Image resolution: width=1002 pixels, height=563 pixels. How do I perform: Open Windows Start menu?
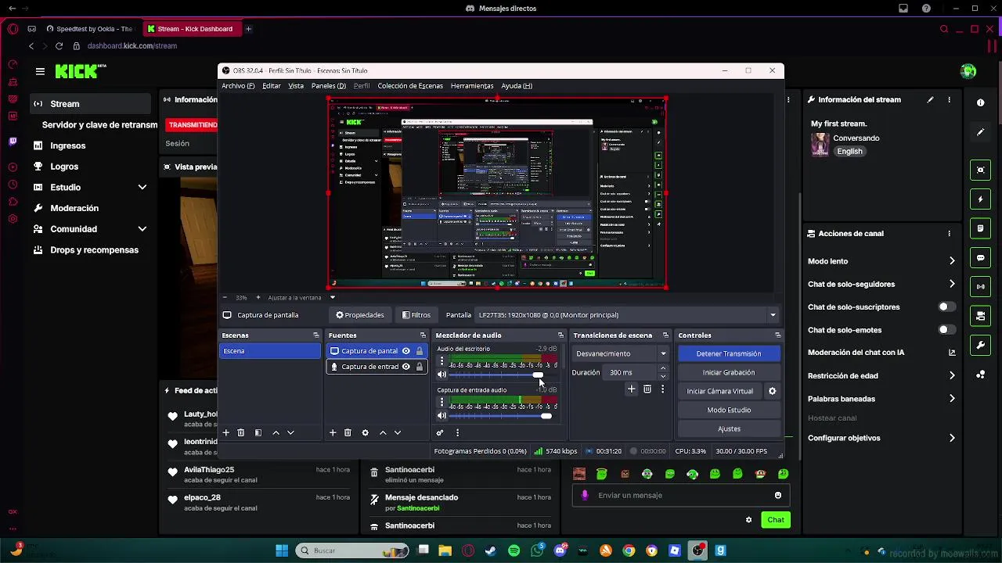click(x=282, y=550)
